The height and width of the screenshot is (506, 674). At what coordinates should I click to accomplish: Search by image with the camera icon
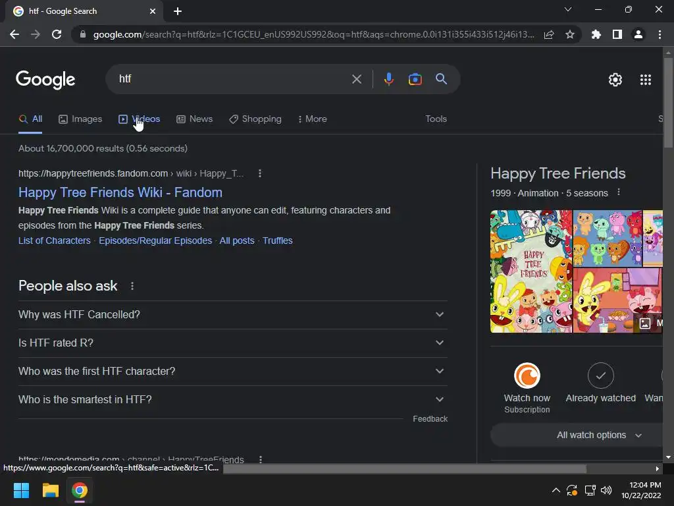pos(415,79)
